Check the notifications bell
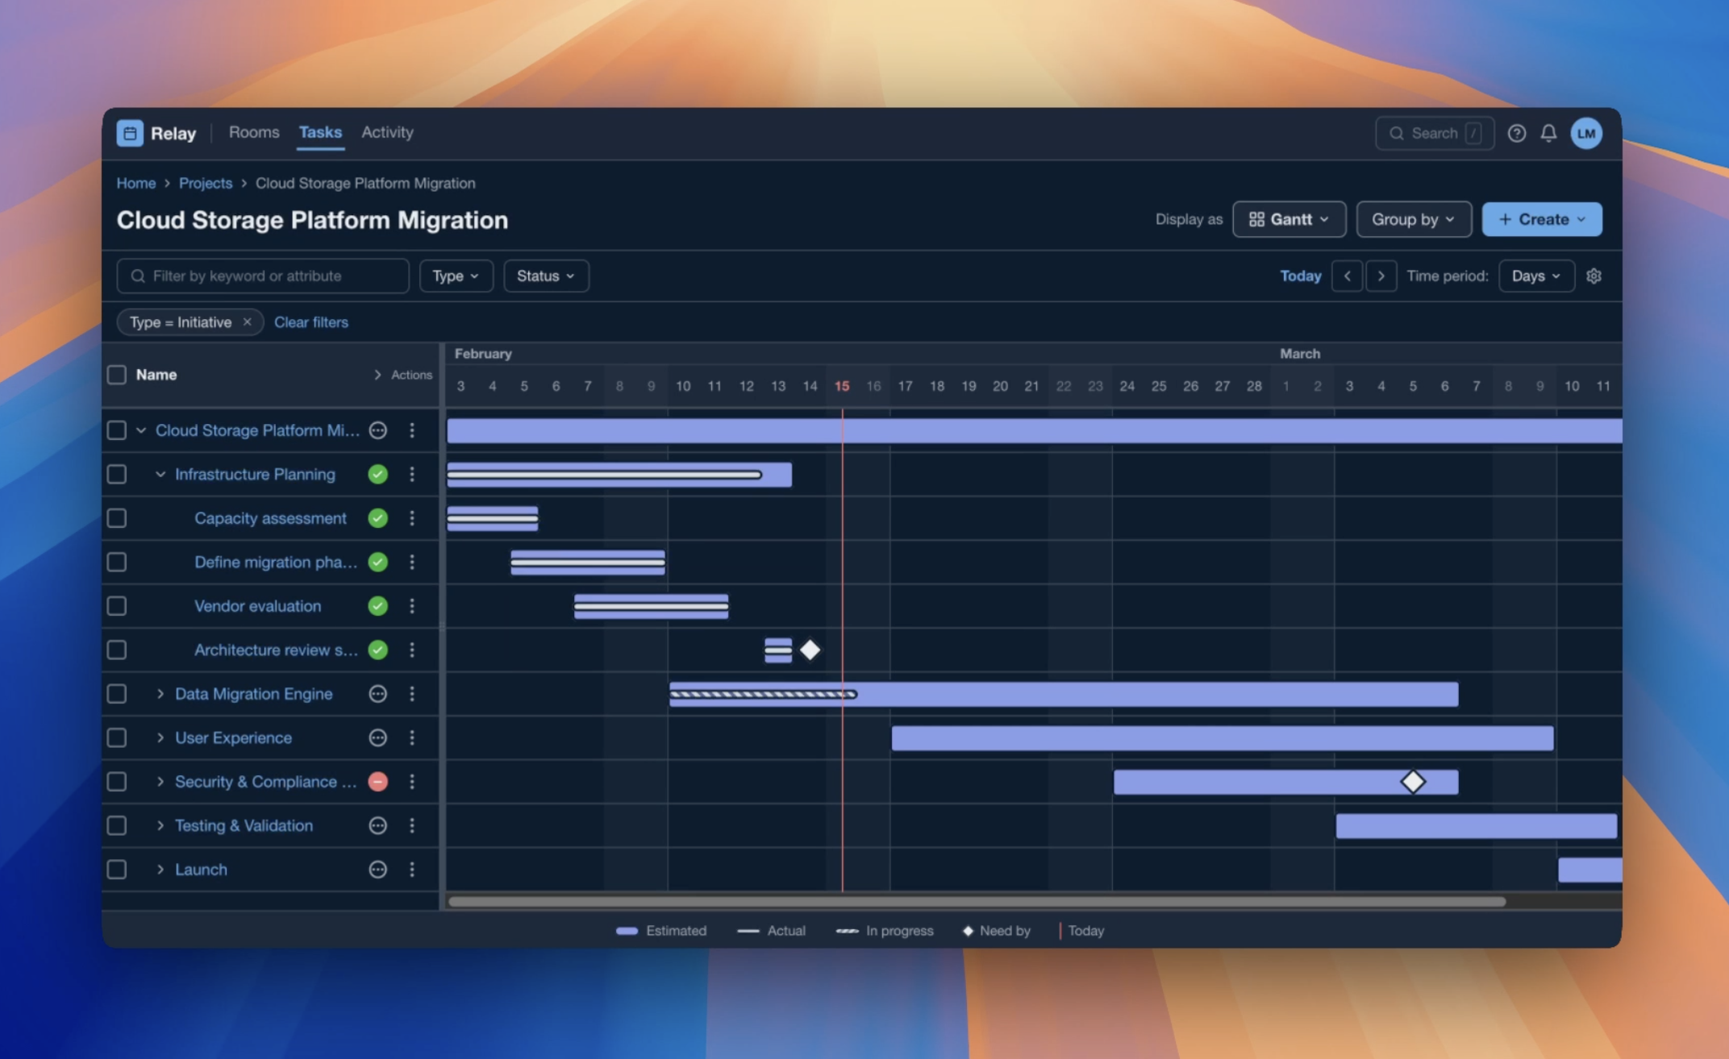 click(x=1548, y=133)
